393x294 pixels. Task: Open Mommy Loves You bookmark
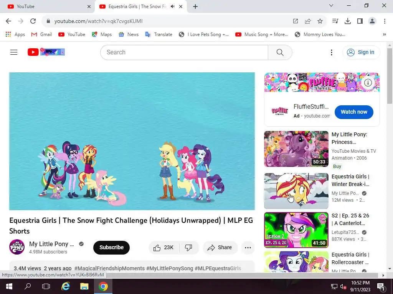point(320,34)
